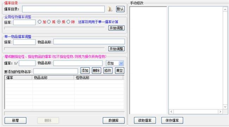This screenshot has width=229, height=127.
Task: Click the vertical scrollbar up arrow
Action: click(x=225, y=9)
